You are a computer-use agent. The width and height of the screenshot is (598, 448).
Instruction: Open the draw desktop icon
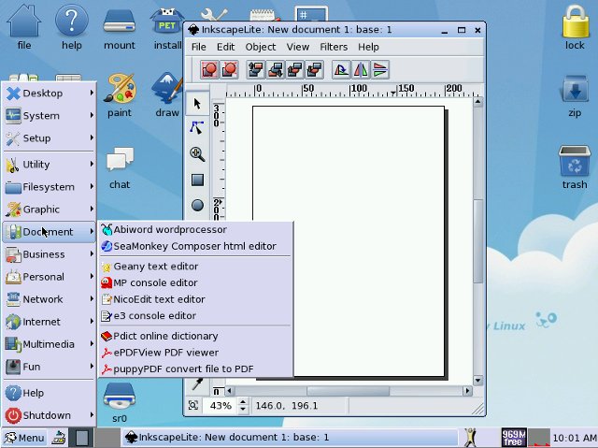point(167,95)
